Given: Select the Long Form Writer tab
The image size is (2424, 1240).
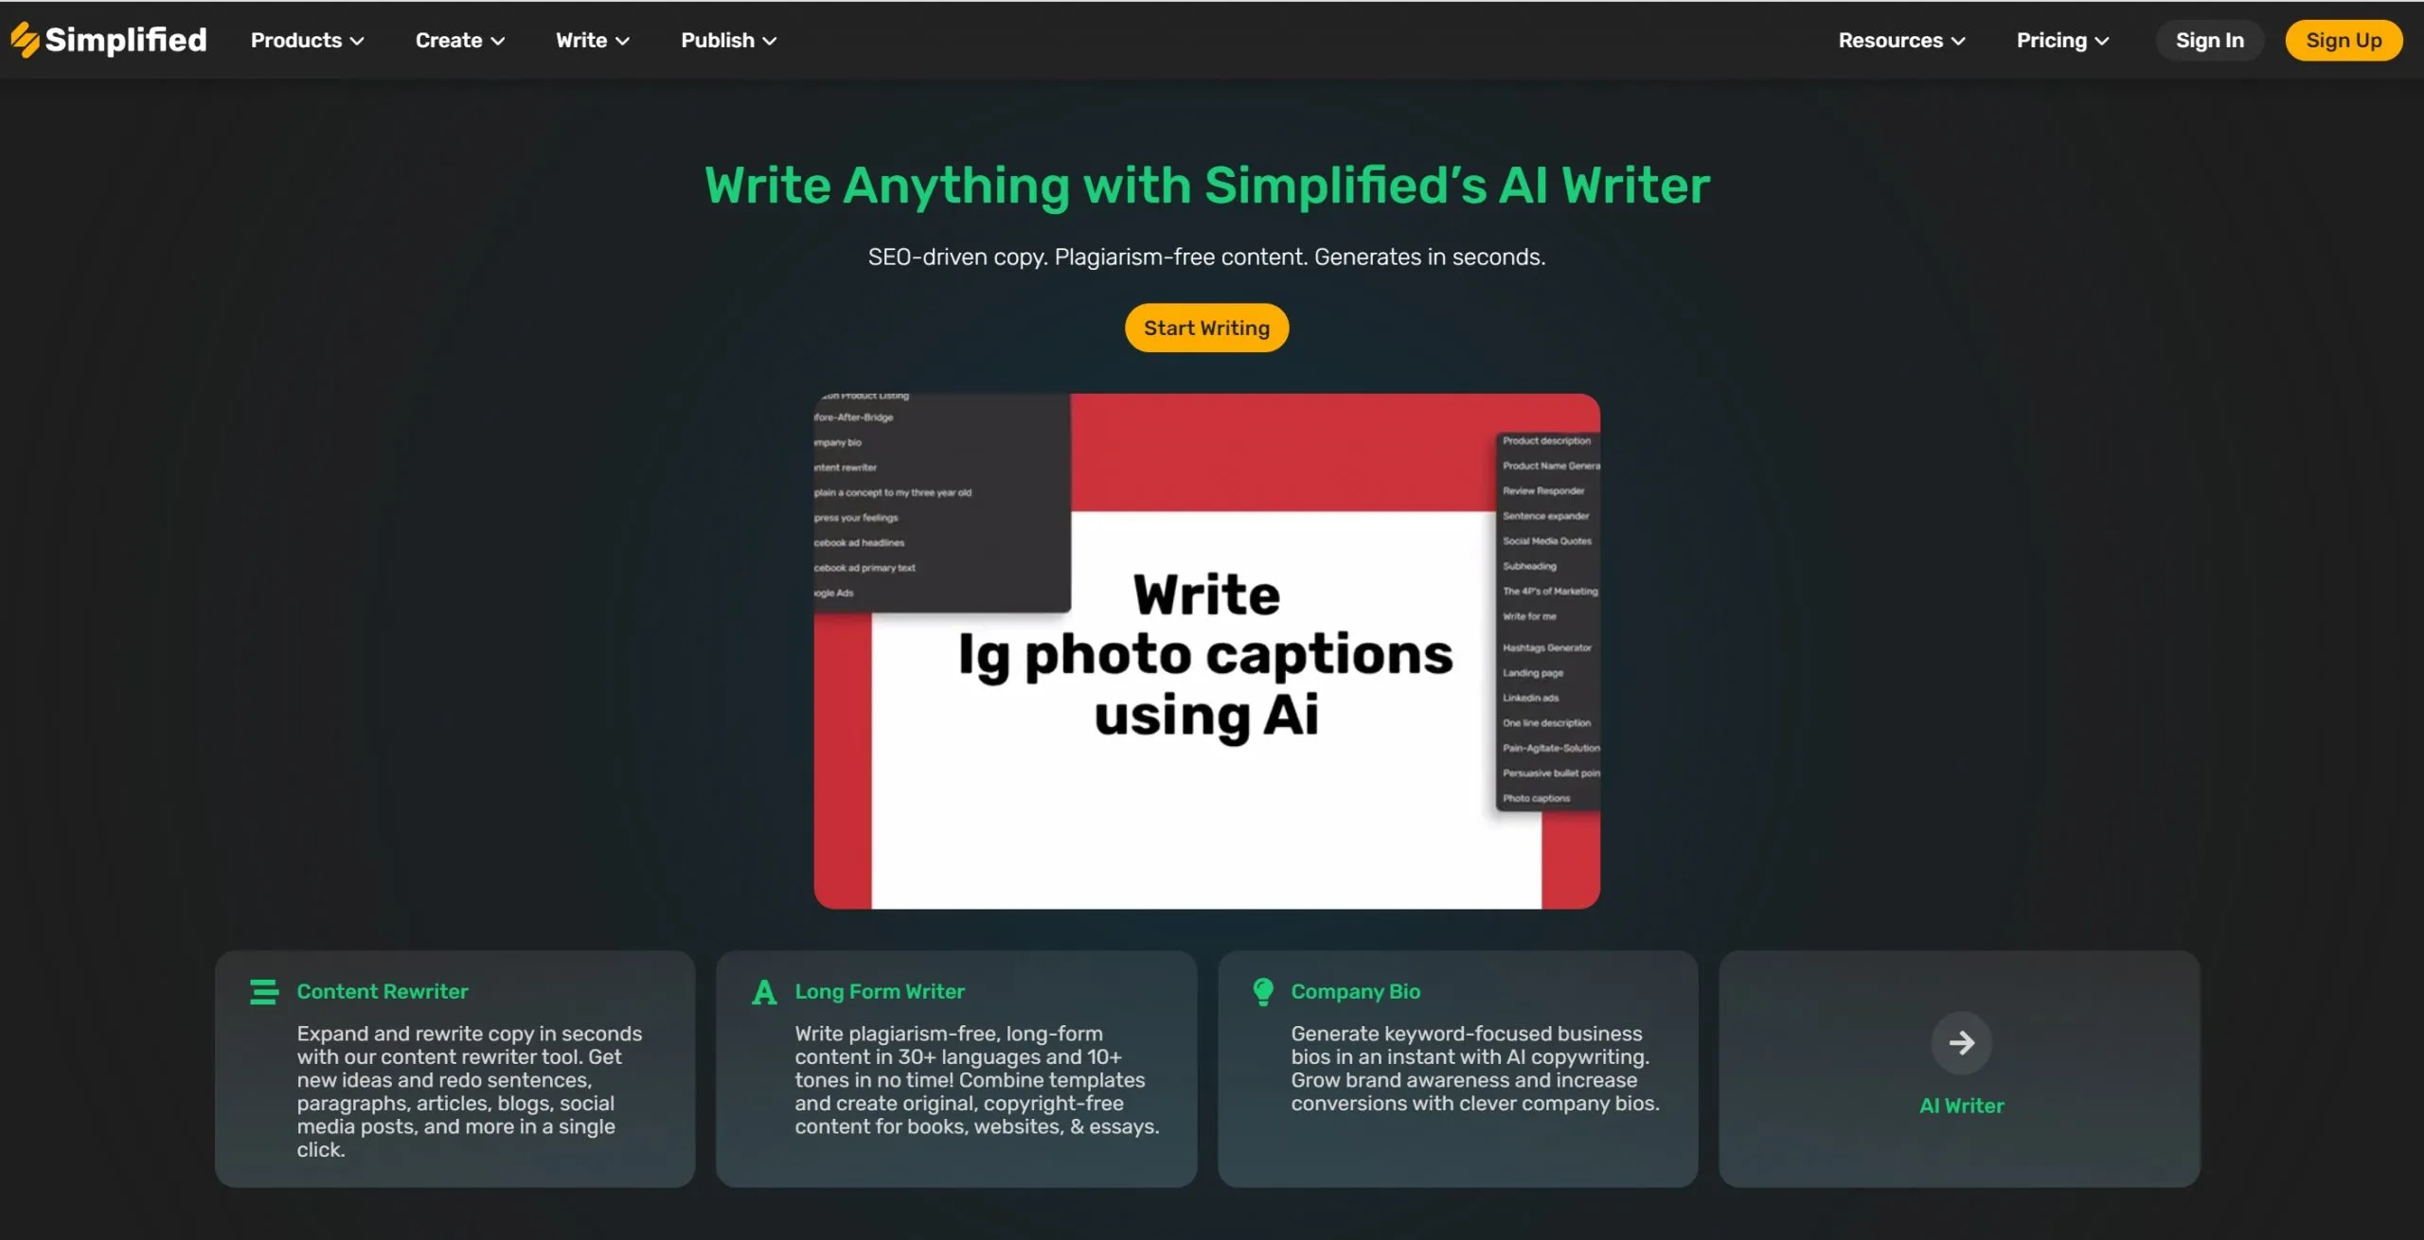Looking at the screenshot, I should point(879,990).
